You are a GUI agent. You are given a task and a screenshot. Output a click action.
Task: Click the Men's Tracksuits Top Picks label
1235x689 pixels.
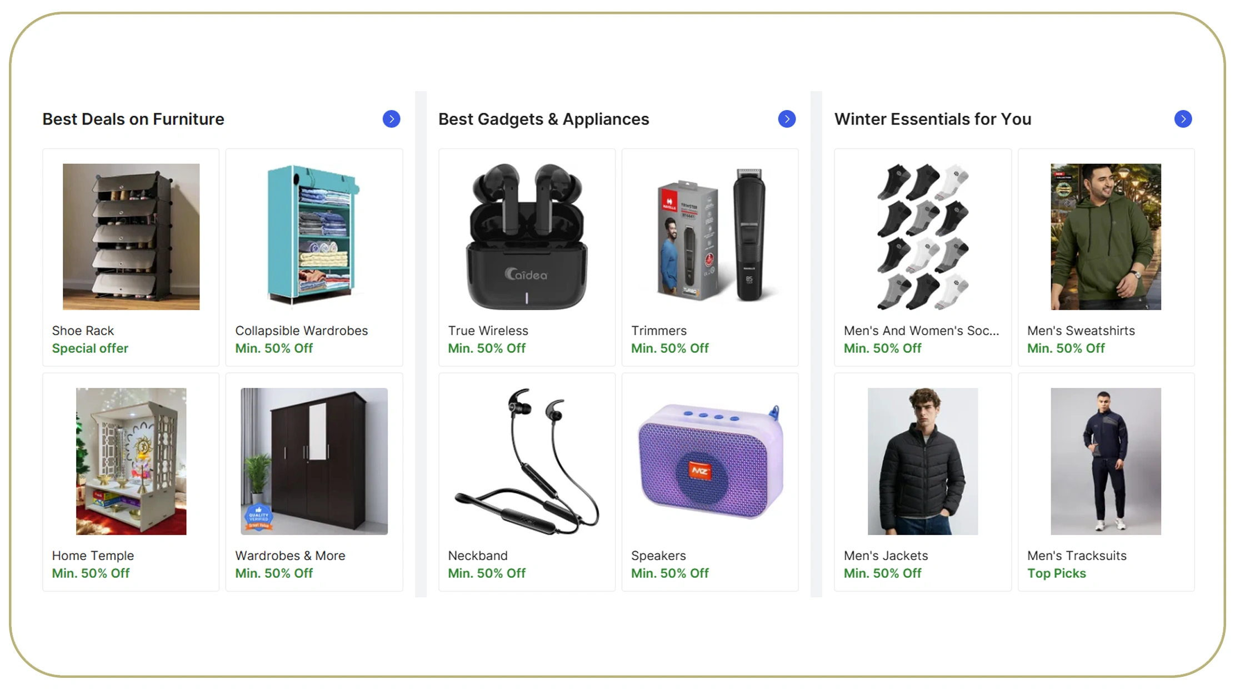[1056, 573]
